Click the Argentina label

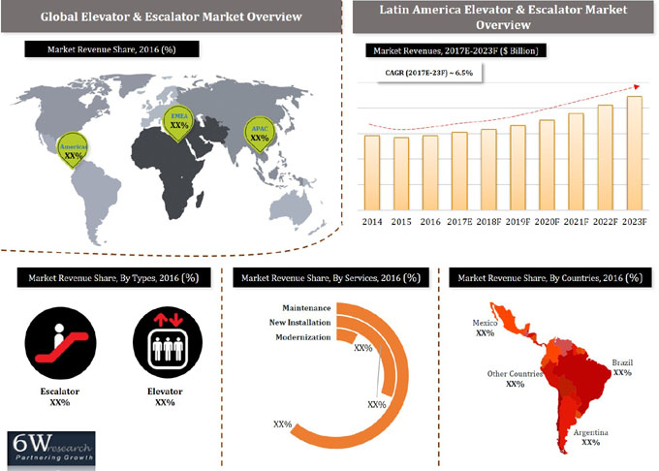590,432
